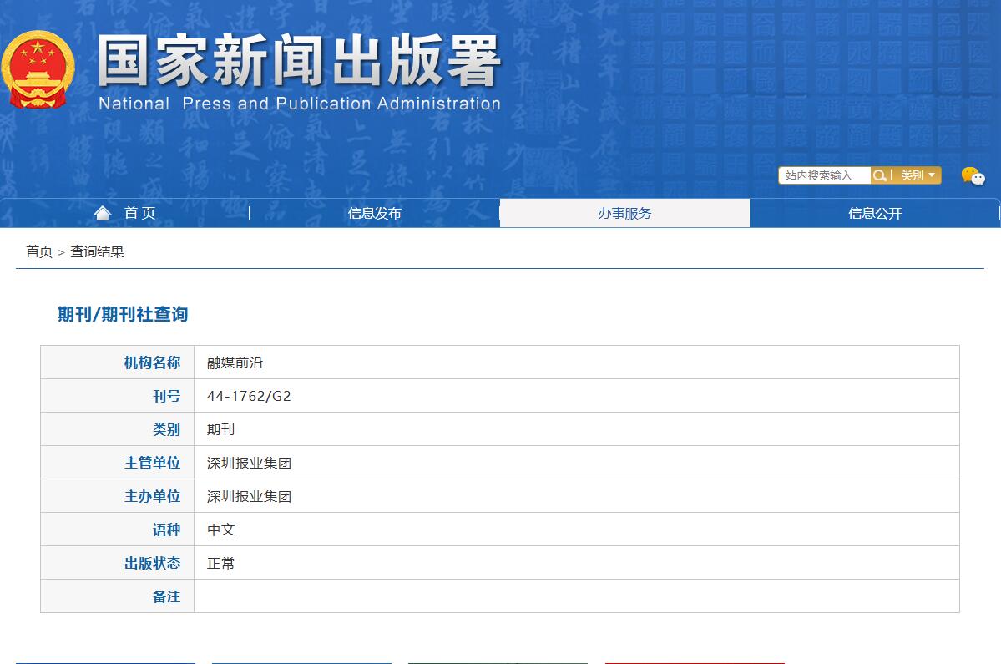Click the 正常 publication status value
This screenshot has width=1001, height=664.
point(220,563)
